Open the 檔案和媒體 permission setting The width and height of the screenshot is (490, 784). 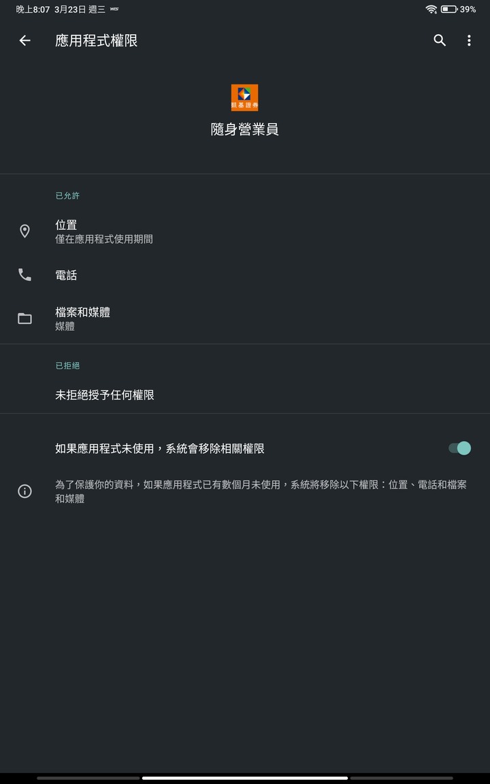pos(245,318)
